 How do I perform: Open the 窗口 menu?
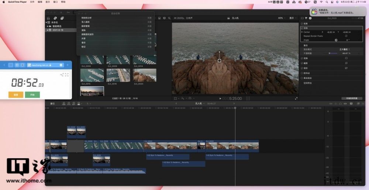55,2
